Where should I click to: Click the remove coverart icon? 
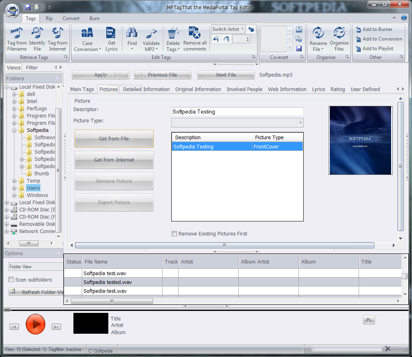[299, 39]
